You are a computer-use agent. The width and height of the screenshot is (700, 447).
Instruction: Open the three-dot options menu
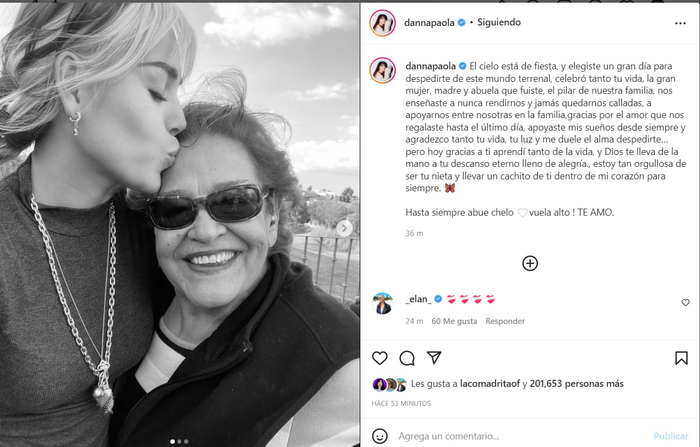679,23
